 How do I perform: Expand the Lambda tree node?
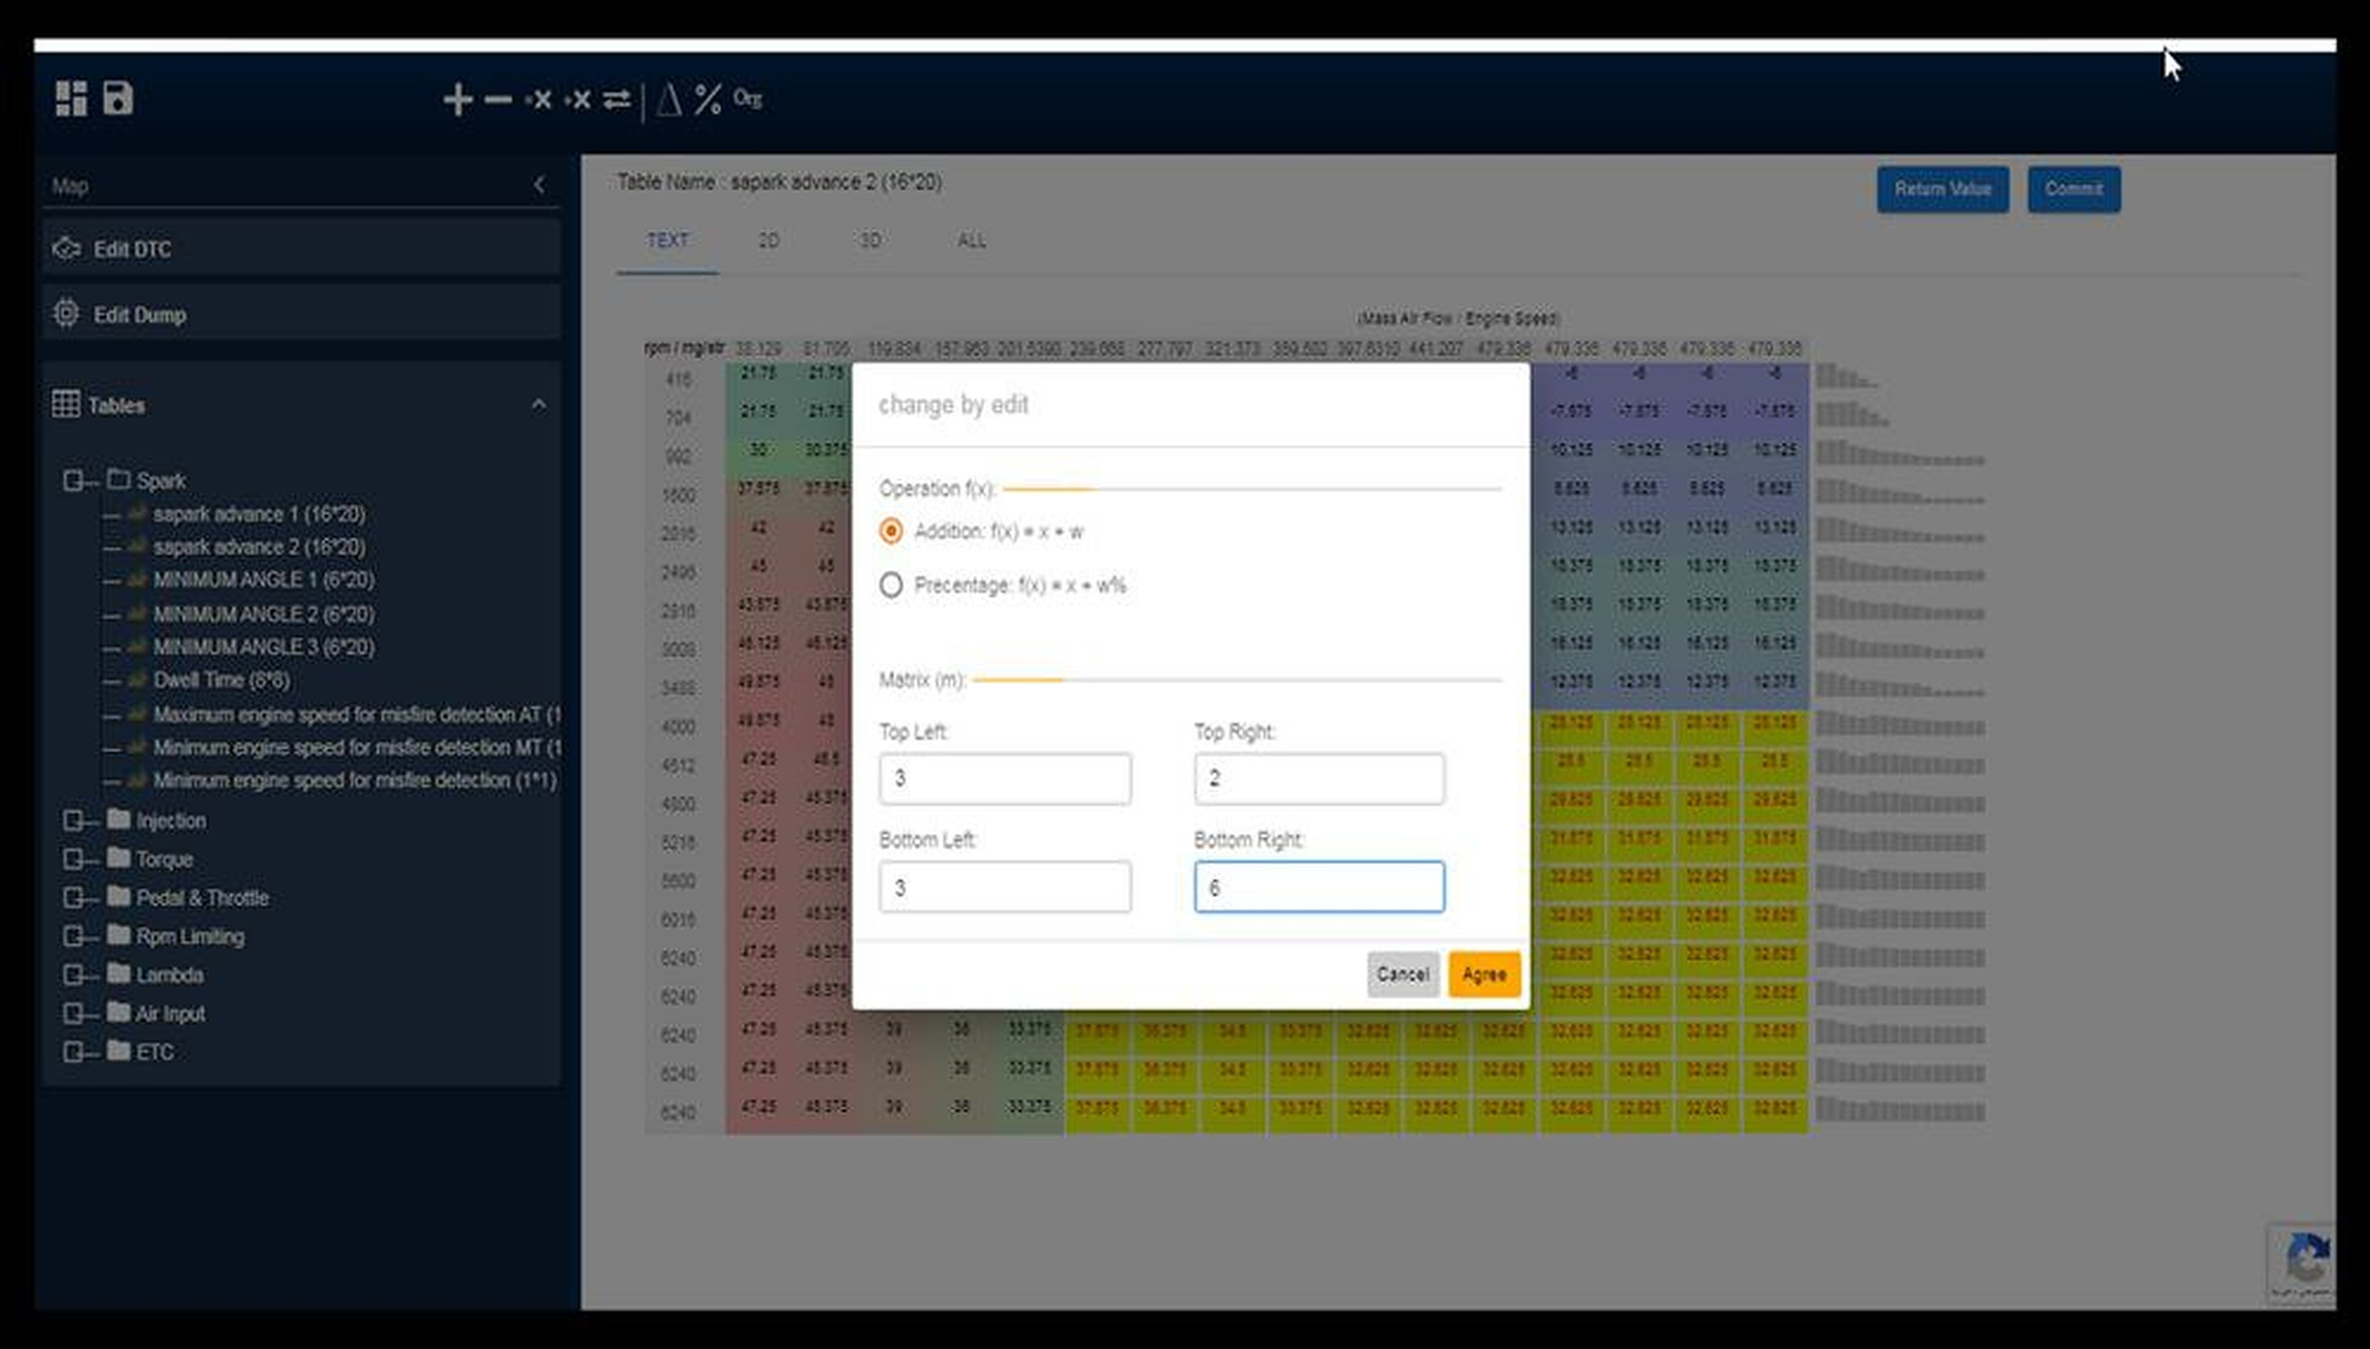click(x=73, y=974)
